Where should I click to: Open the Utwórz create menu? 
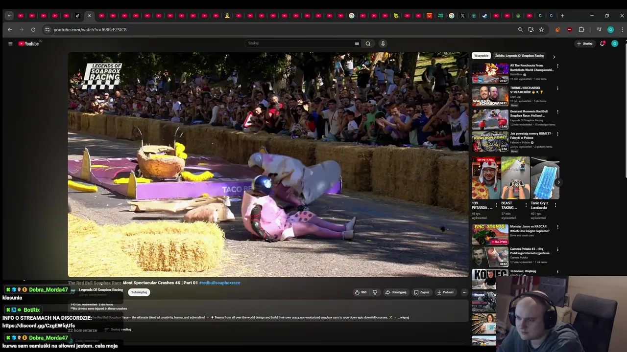(x=584, y=44)
